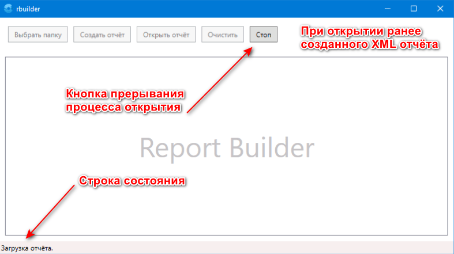Maximize the rbuilder window

(414, 9)
